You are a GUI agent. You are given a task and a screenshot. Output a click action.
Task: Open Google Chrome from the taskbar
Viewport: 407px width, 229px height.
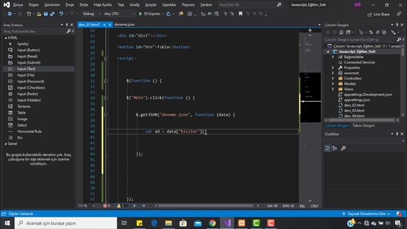point(212,223)
